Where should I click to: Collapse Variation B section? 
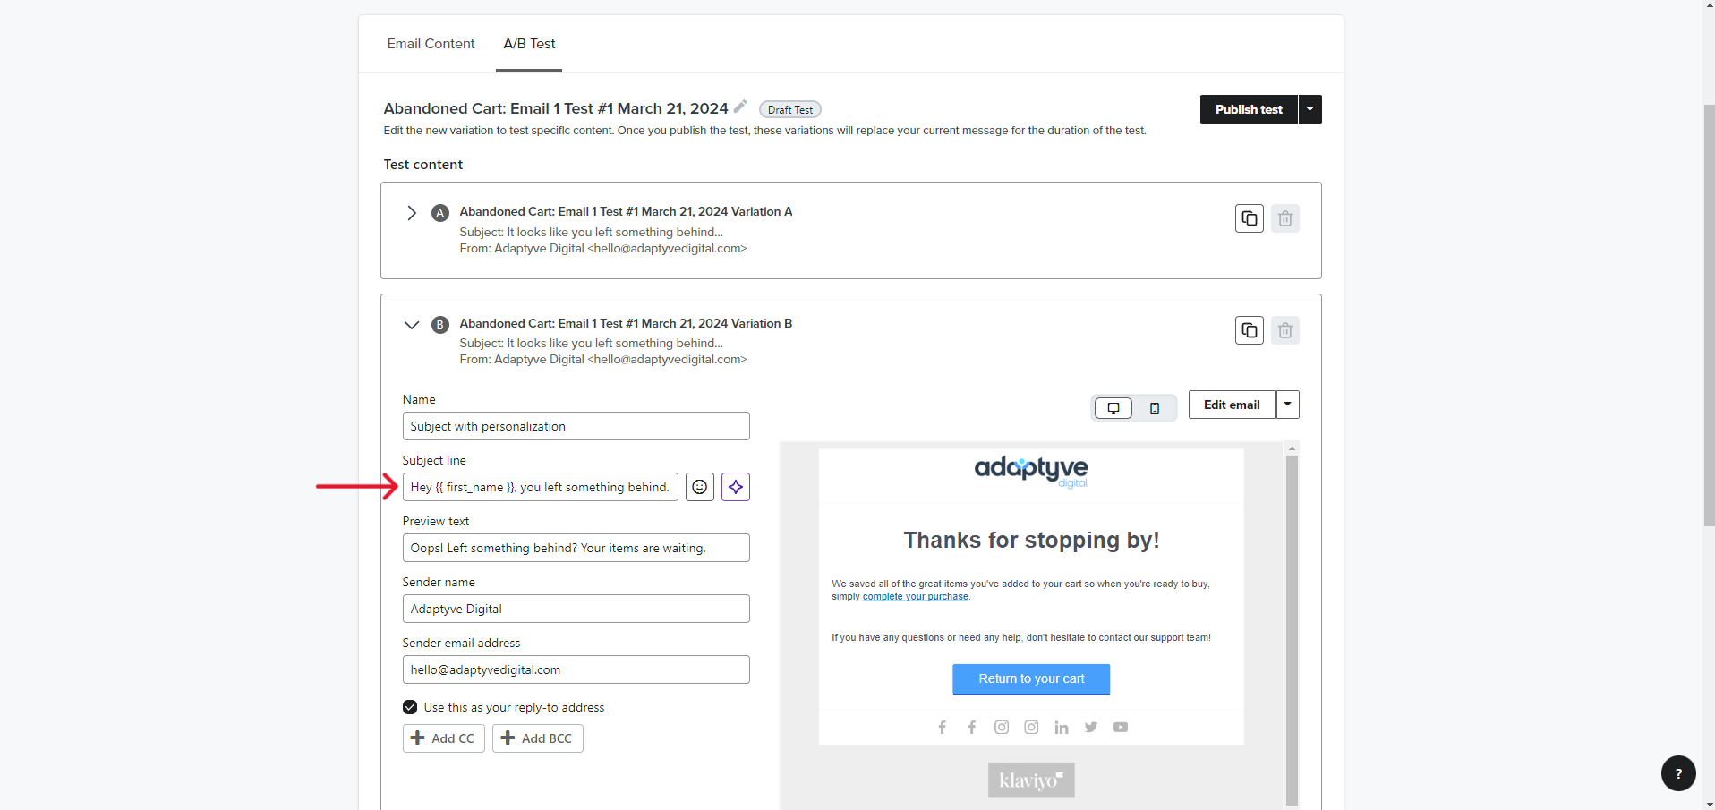pos(412,325)
